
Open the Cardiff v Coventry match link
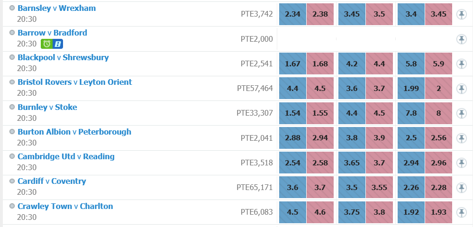point(52,181)
